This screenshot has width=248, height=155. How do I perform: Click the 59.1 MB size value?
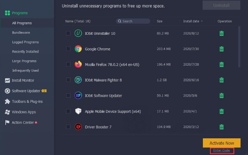(163, 95)
